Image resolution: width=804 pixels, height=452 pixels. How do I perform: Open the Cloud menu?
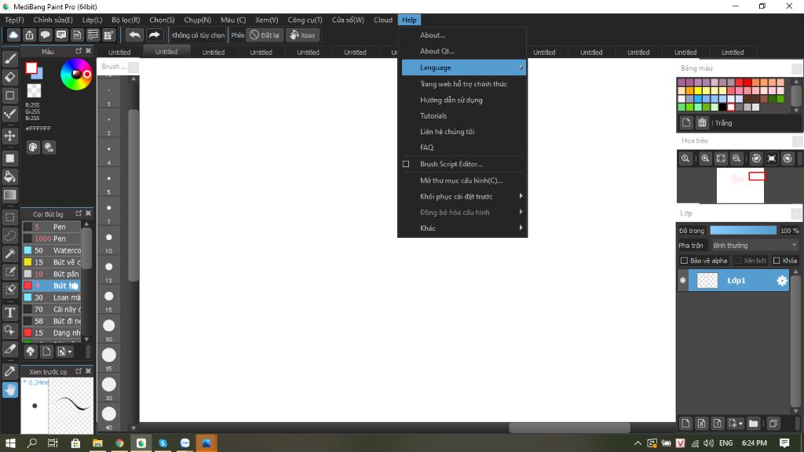tap(382, 20)
